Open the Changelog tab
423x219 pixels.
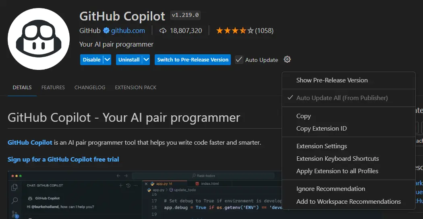click(x=90, y=87)
